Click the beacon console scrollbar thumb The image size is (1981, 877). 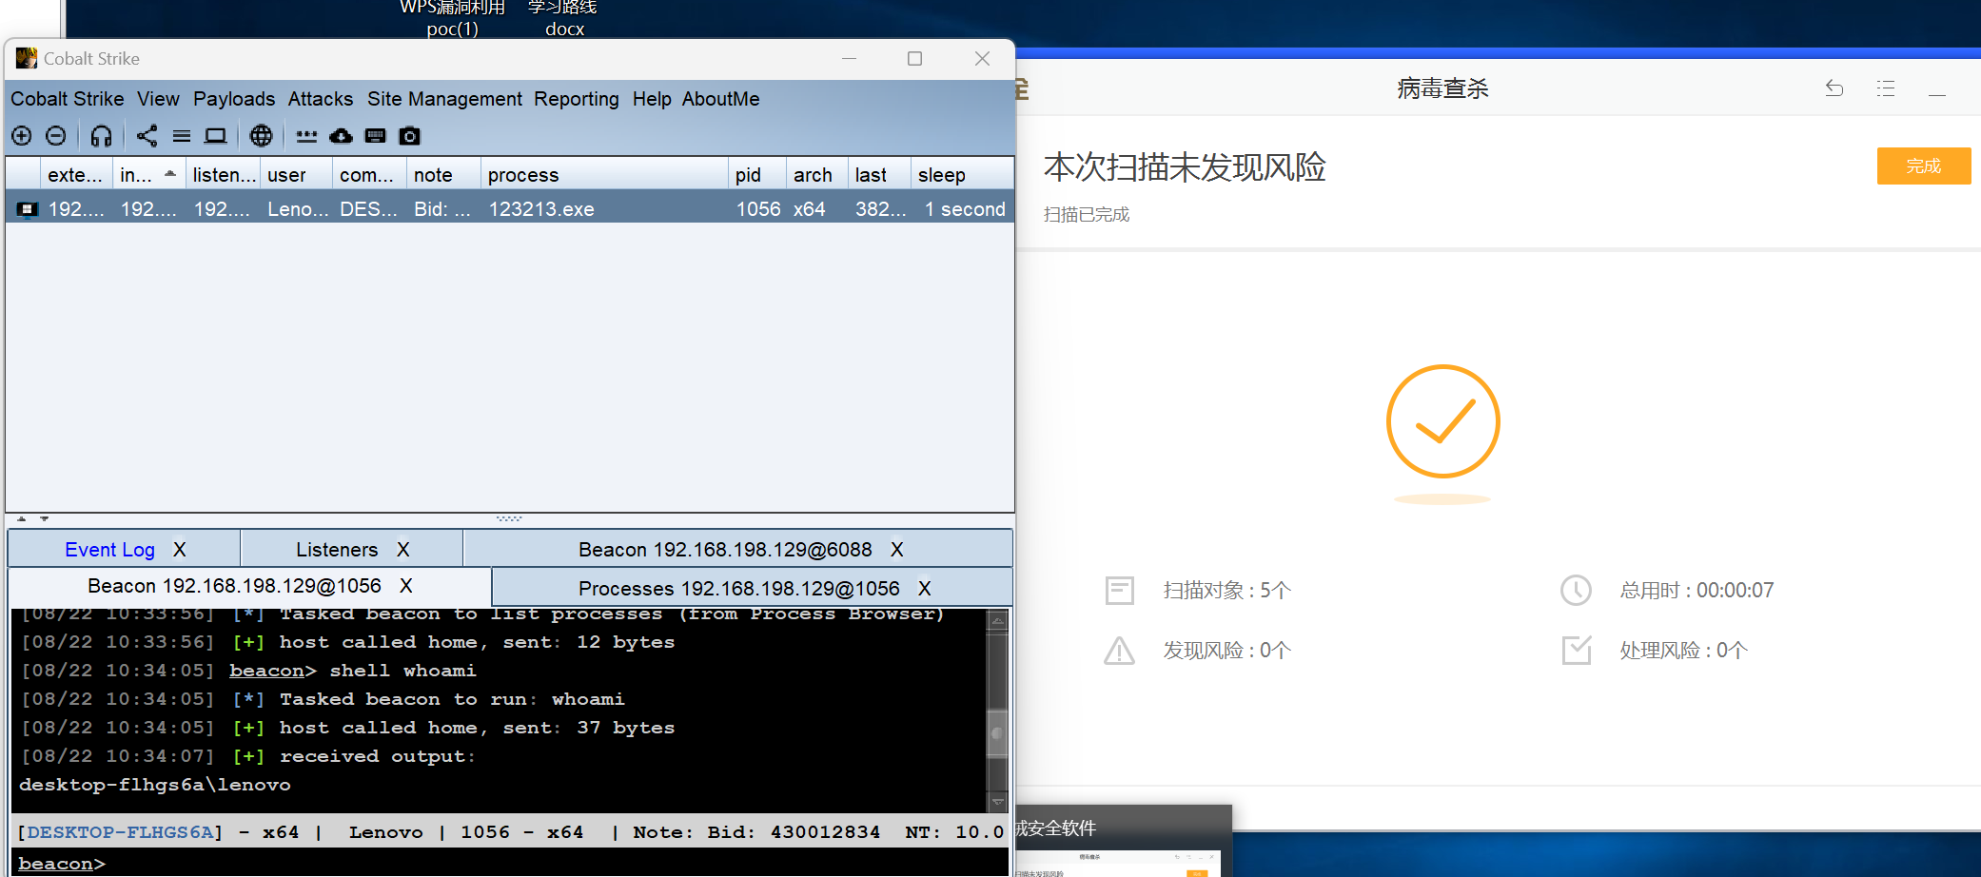click(998, 733)
